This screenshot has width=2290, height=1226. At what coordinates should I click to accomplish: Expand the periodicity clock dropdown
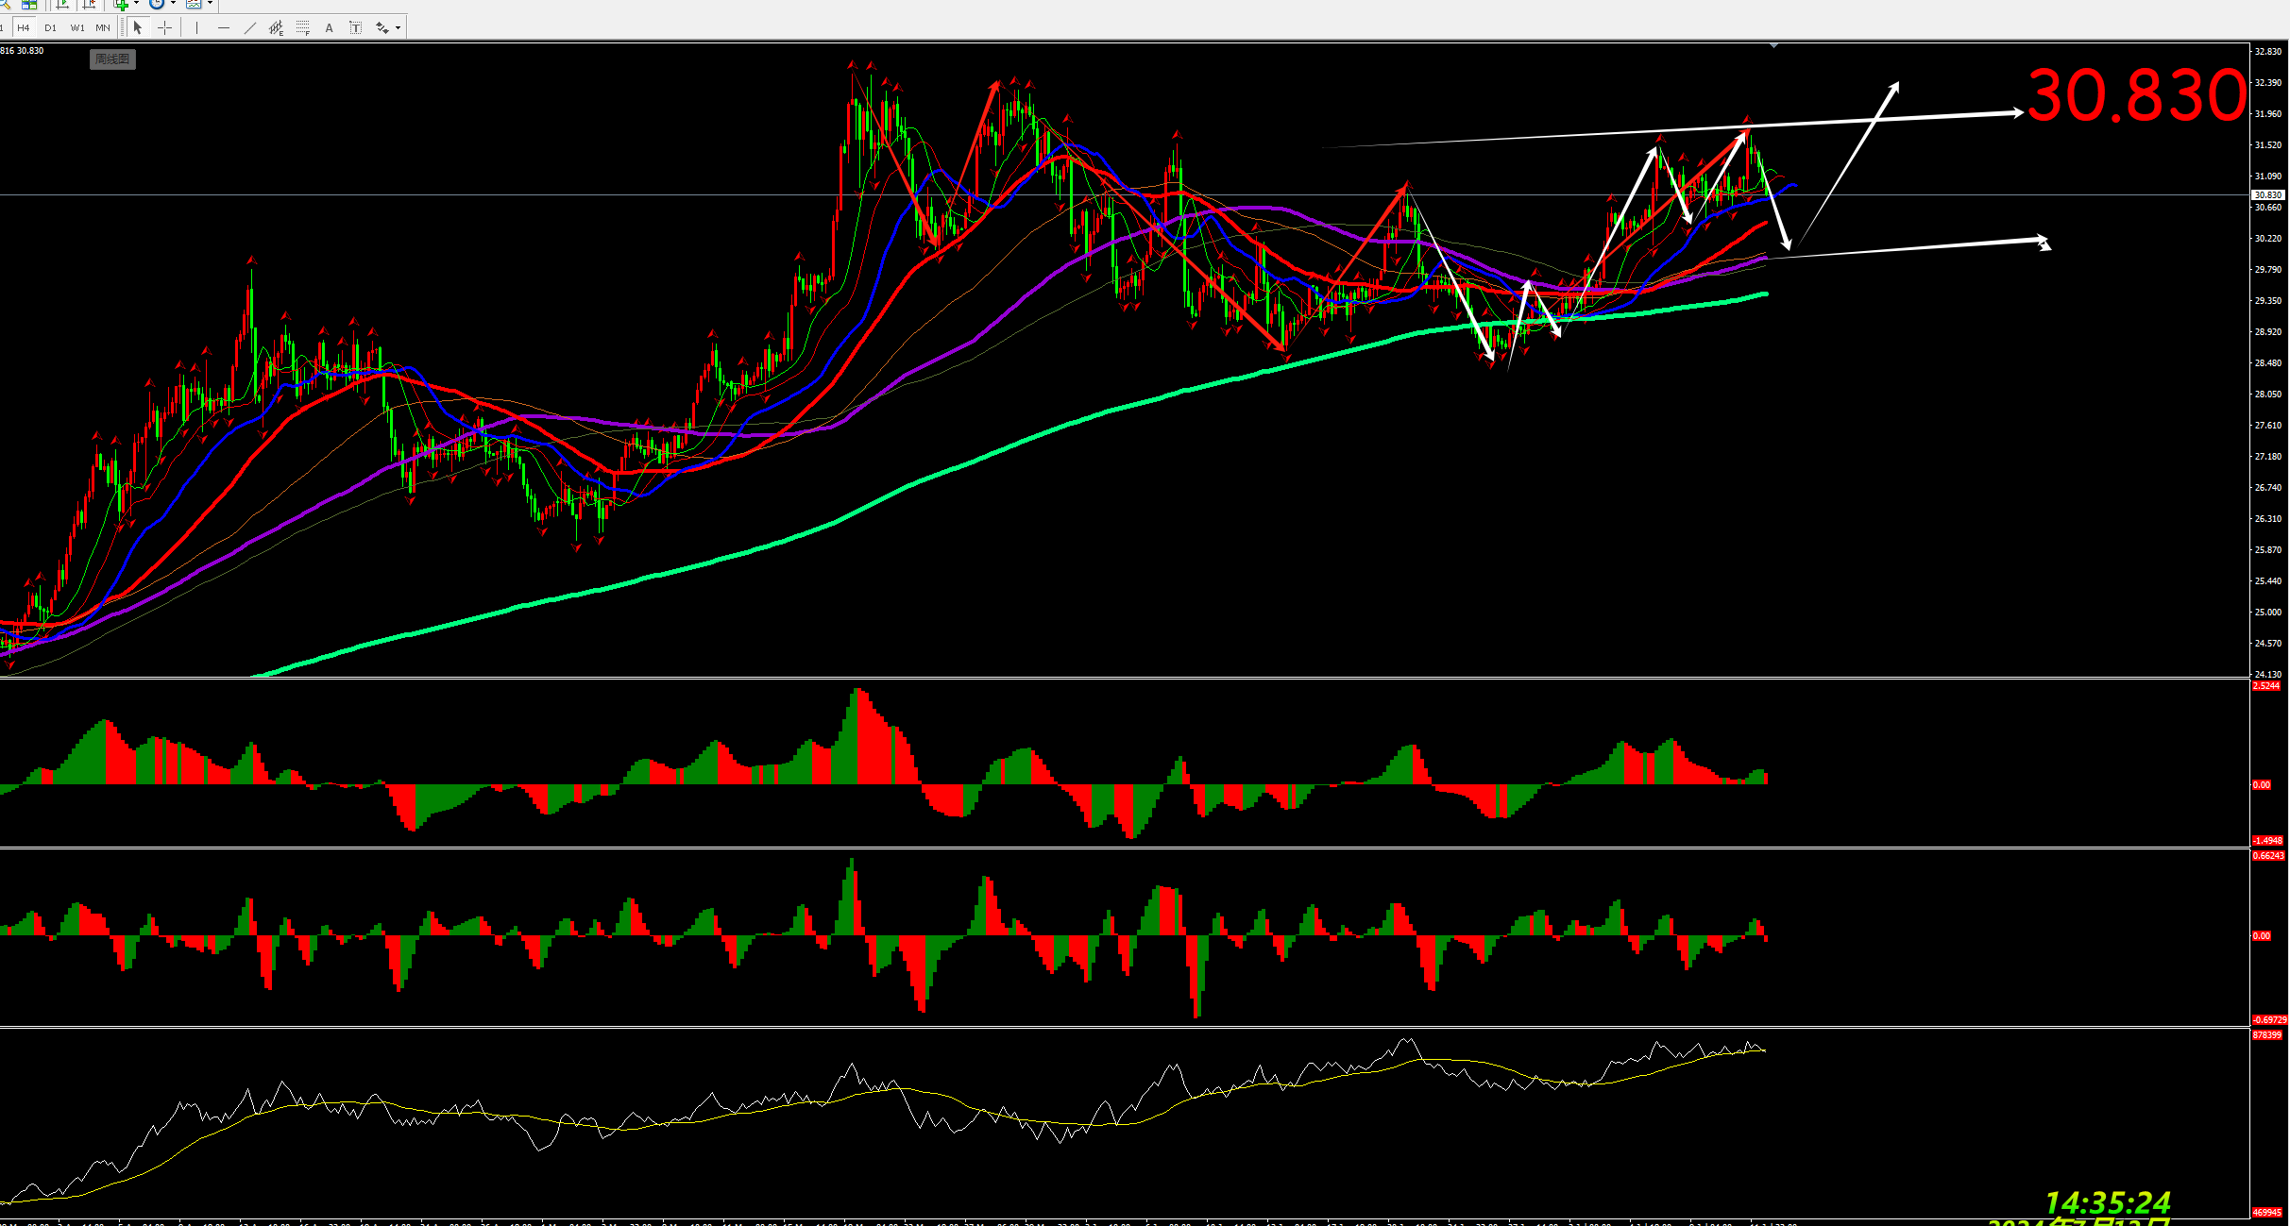pos(173,4)
